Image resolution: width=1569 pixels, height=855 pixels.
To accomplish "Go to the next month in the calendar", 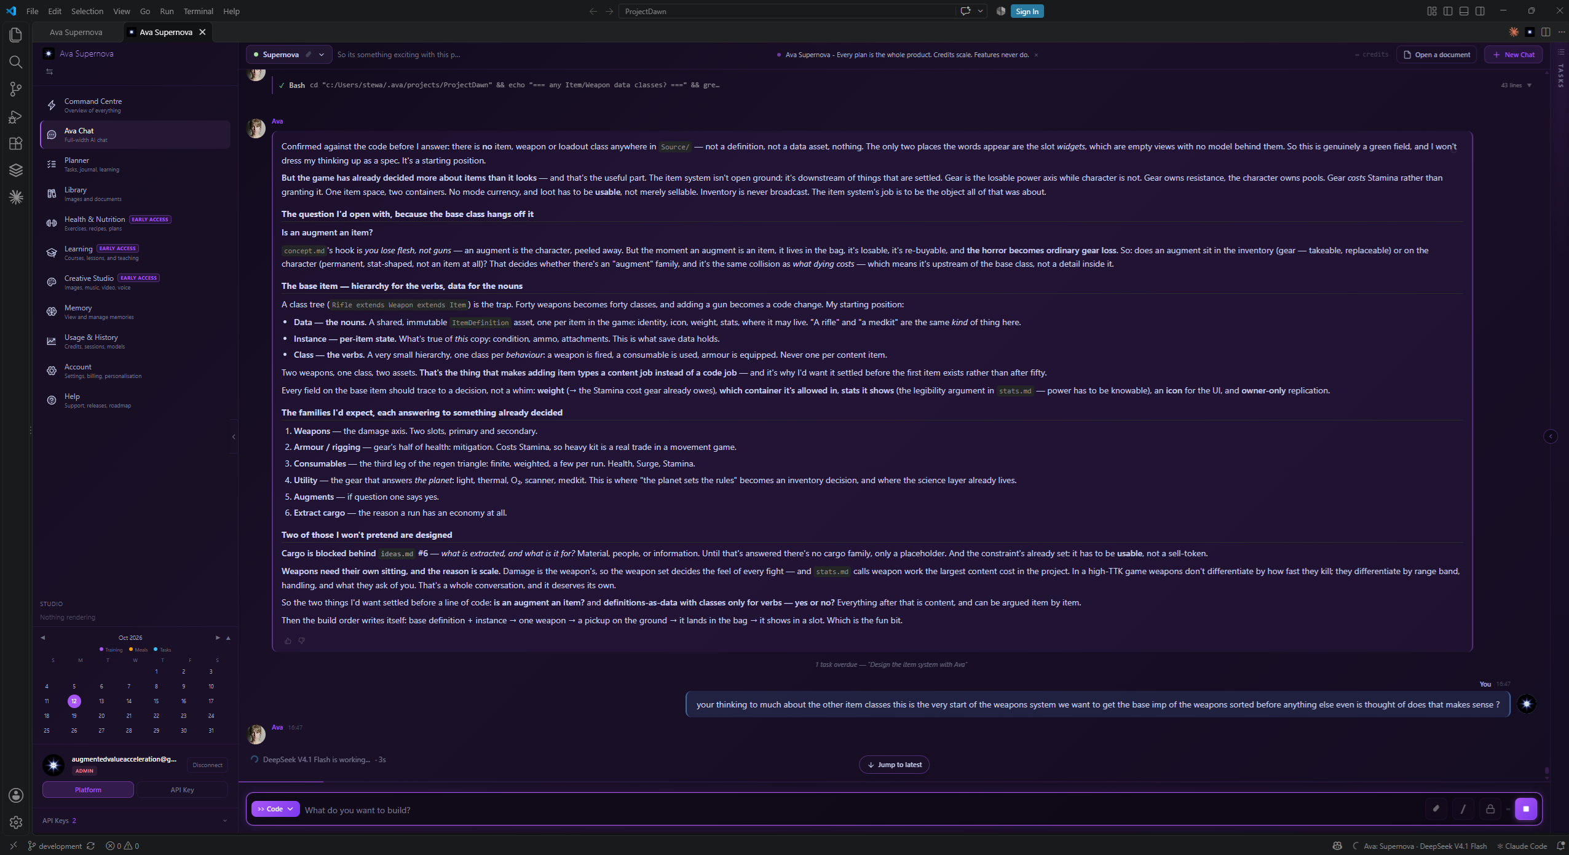I will (218, 638).
